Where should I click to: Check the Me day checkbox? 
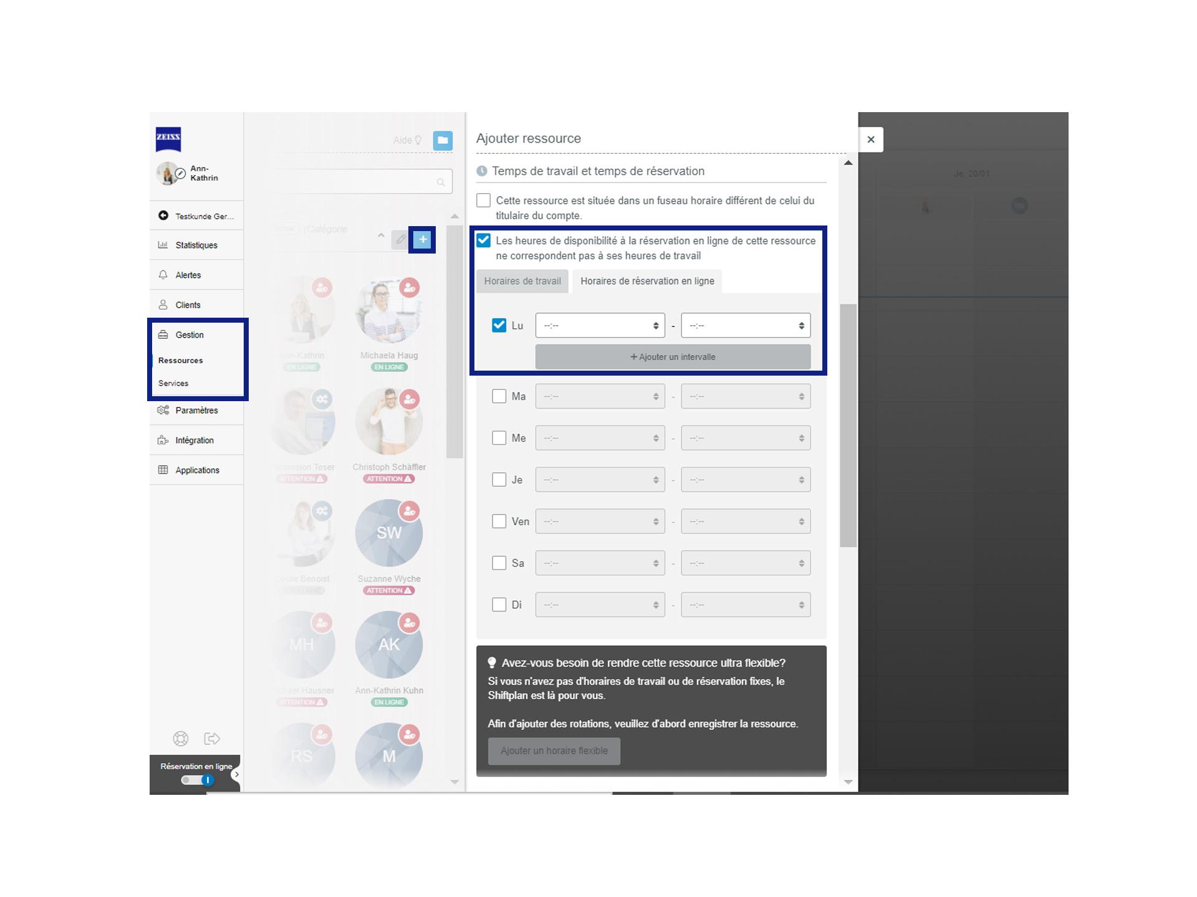tap(499, 438)
